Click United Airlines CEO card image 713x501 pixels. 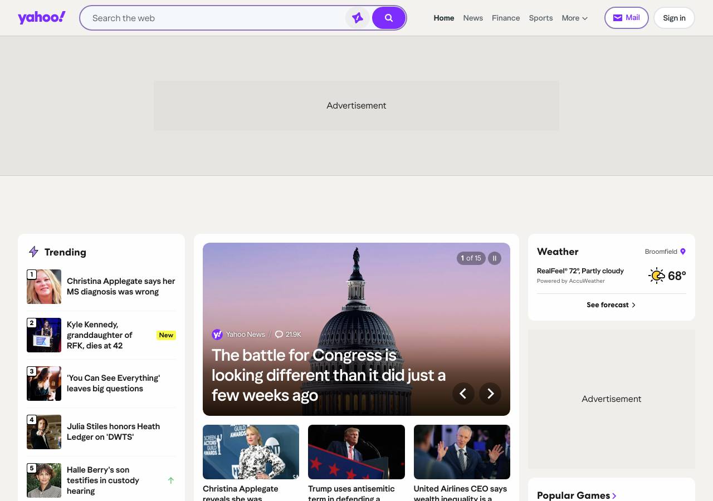pos(462,452)
